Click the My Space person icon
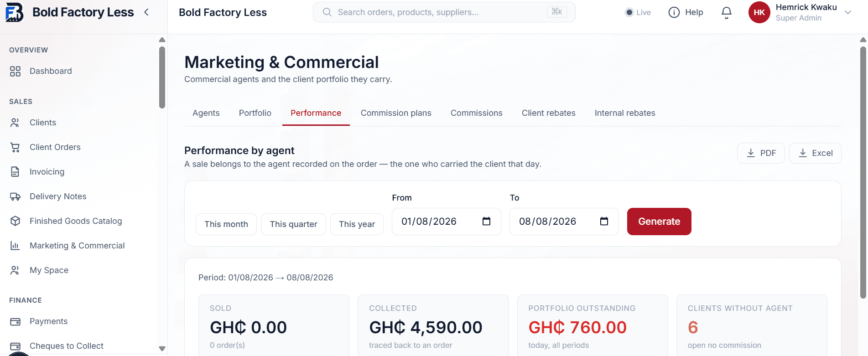 [15, 270]
